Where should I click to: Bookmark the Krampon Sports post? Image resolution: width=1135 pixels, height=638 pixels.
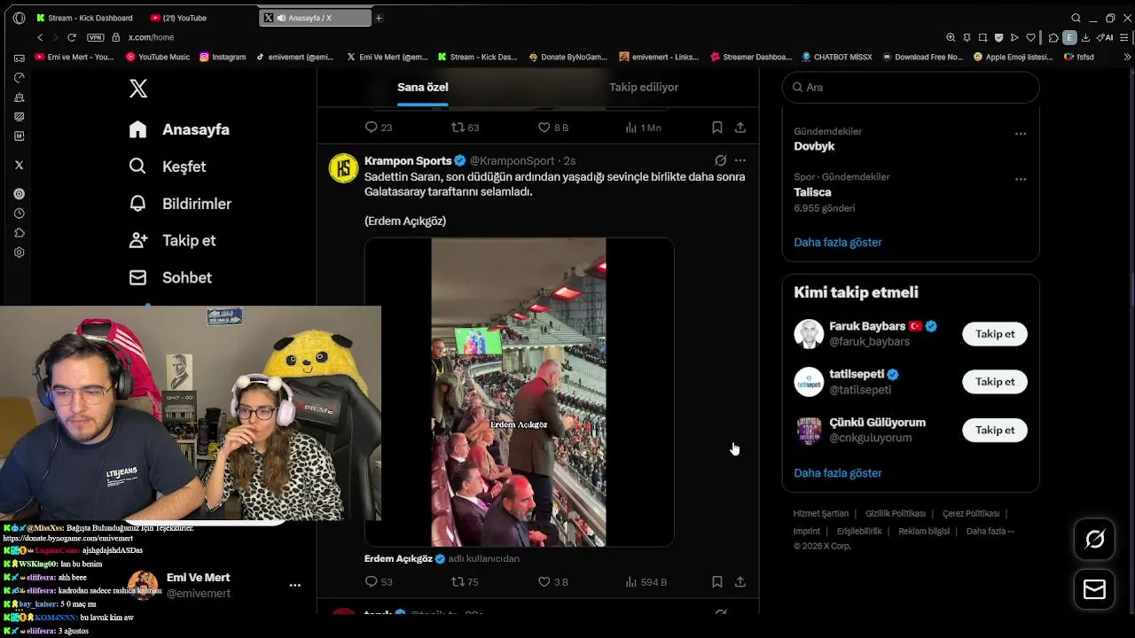tap(716, 582)
